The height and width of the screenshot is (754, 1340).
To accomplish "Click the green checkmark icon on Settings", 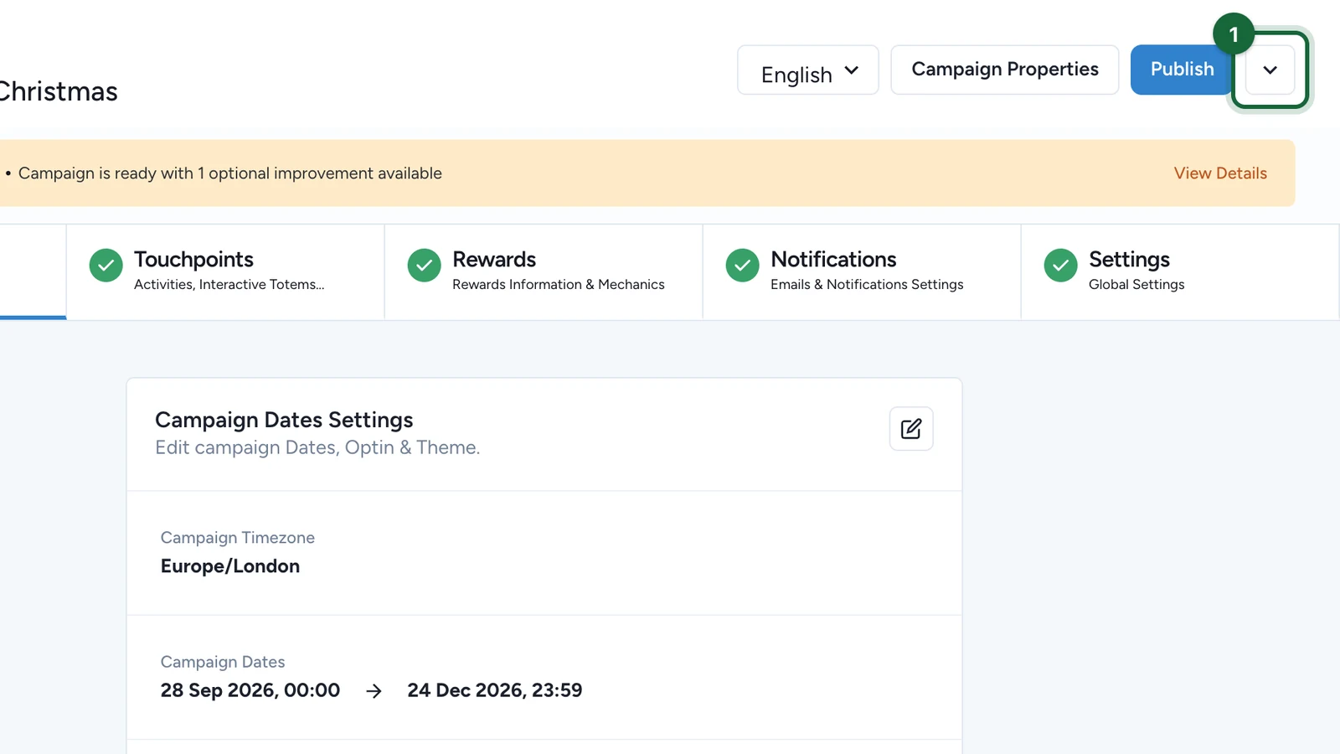I will click(1060, 266).
